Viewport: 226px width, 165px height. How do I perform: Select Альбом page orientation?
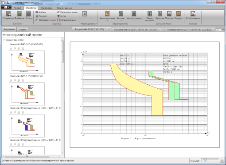[41, 12]
